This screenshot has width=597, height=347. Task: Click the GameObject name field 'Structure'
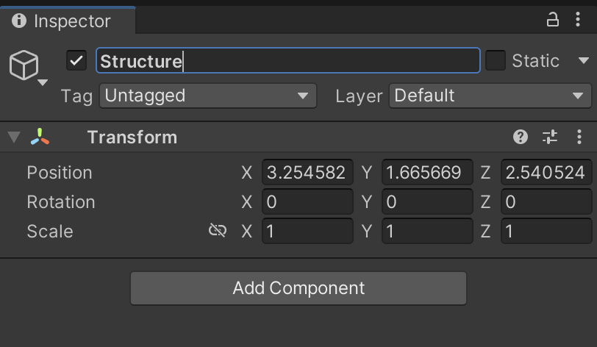pos(287,61)
